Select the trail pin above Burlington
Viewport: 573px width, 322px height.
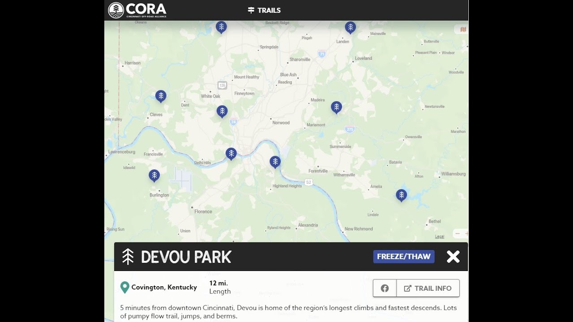point(154,176)
